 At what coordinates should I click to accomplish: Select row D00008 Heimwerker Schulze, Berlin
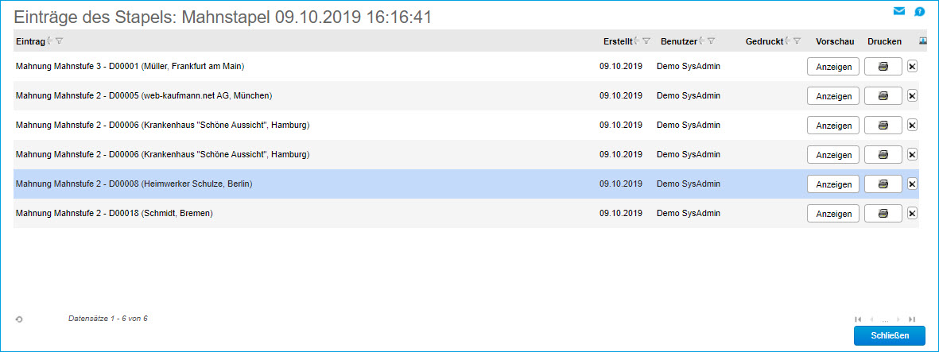pyautogui.click(x=466, y=184)
